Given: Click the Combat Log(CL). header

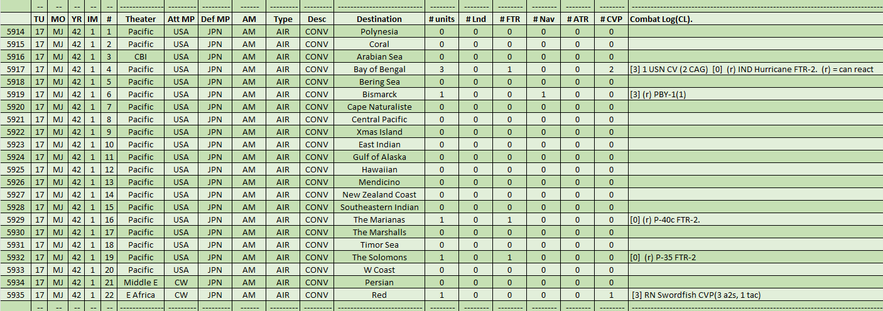Looking at the screenshot, I should pos(661,19).
